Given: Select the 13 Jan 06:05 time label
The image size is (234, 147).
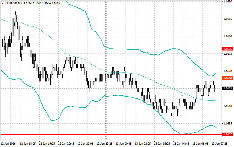Looking at the screenshot, I should click(200, 144).
